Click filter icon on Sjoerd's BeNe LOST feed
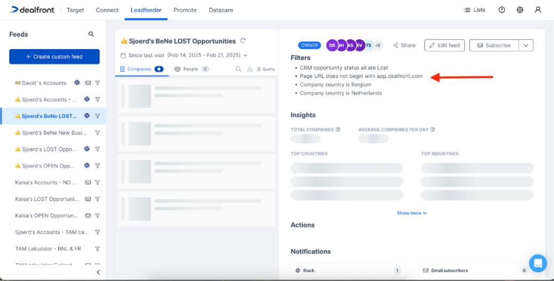Viewport: 554px width, 281px height. tap(98, 116)
